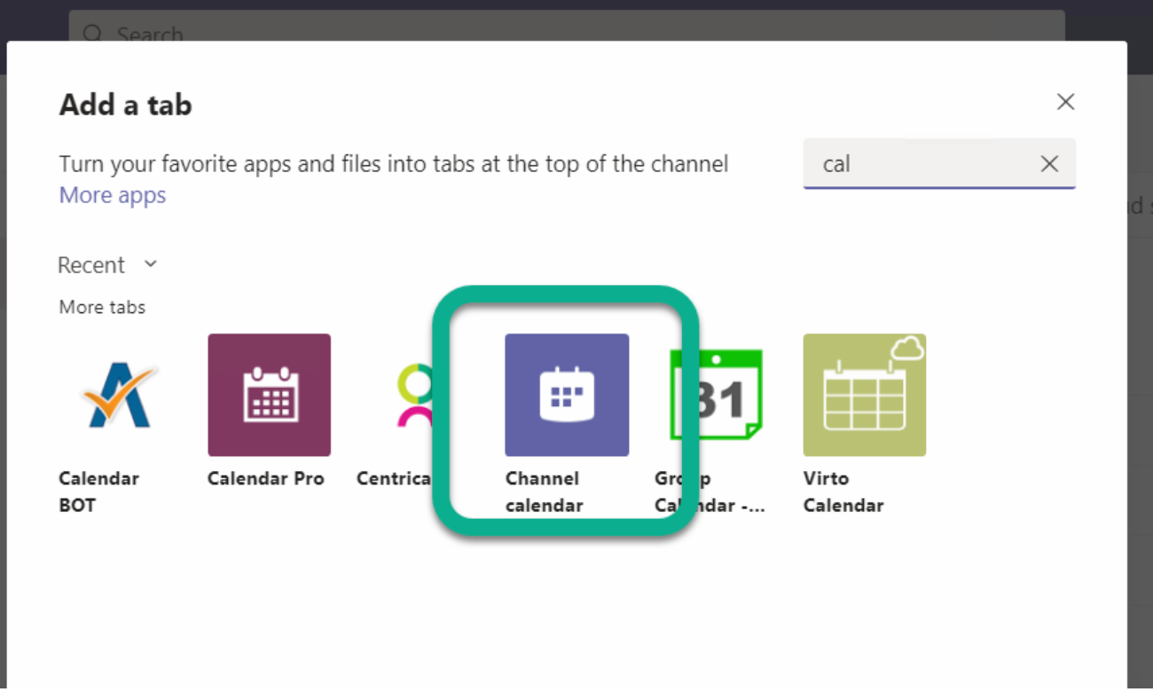This screenshot has width=1153, height=692.
Task: Open the Group Calendar app
Action: click(x=715, y=395)
